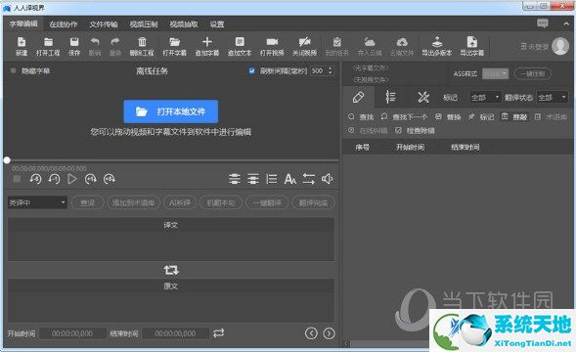Go to next subtitle with right arrow circle
Image resolution: width=576 pixels, height=352 pixels.
[329, 333]
